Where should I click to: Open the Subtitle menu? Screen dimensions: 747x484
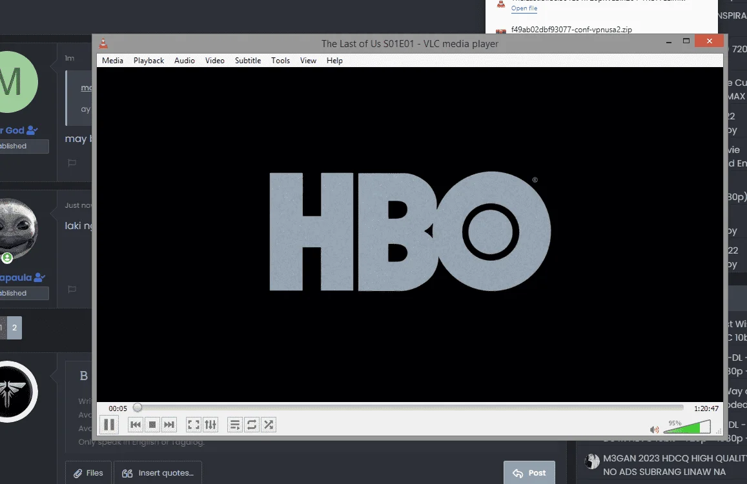coord(248,61)
